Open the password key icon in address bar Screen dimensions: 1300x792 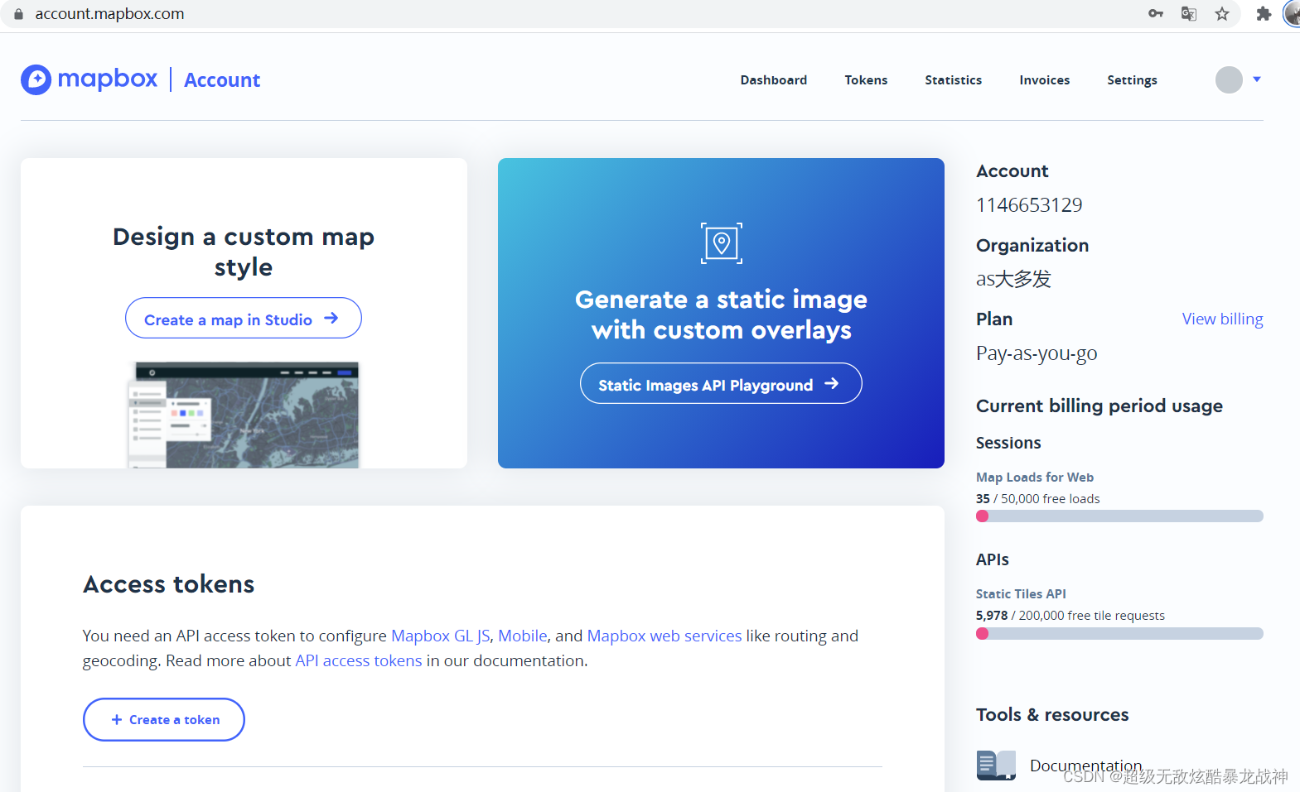click(1155, 13)
